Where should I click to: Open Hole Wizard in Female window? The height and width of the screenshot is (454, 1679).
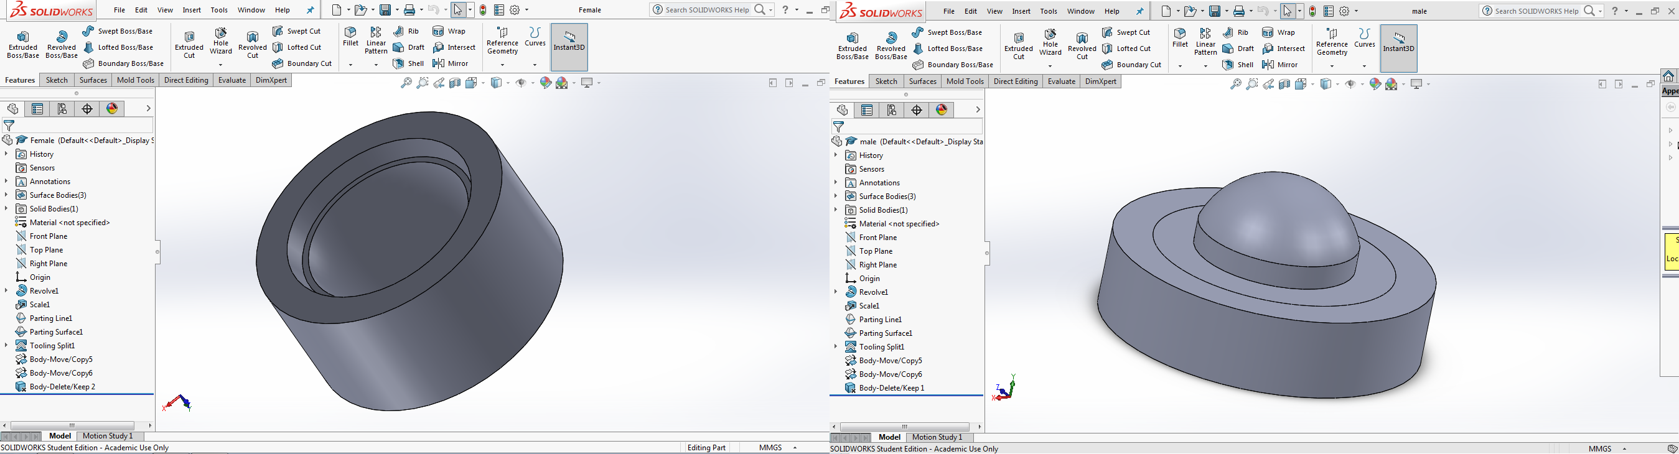tap(221, 42)
